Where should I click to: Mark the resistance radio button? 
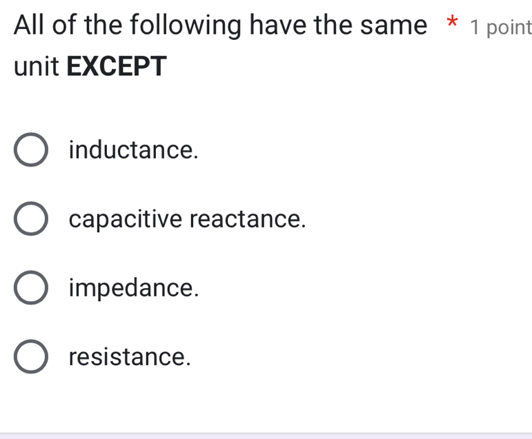31,357
